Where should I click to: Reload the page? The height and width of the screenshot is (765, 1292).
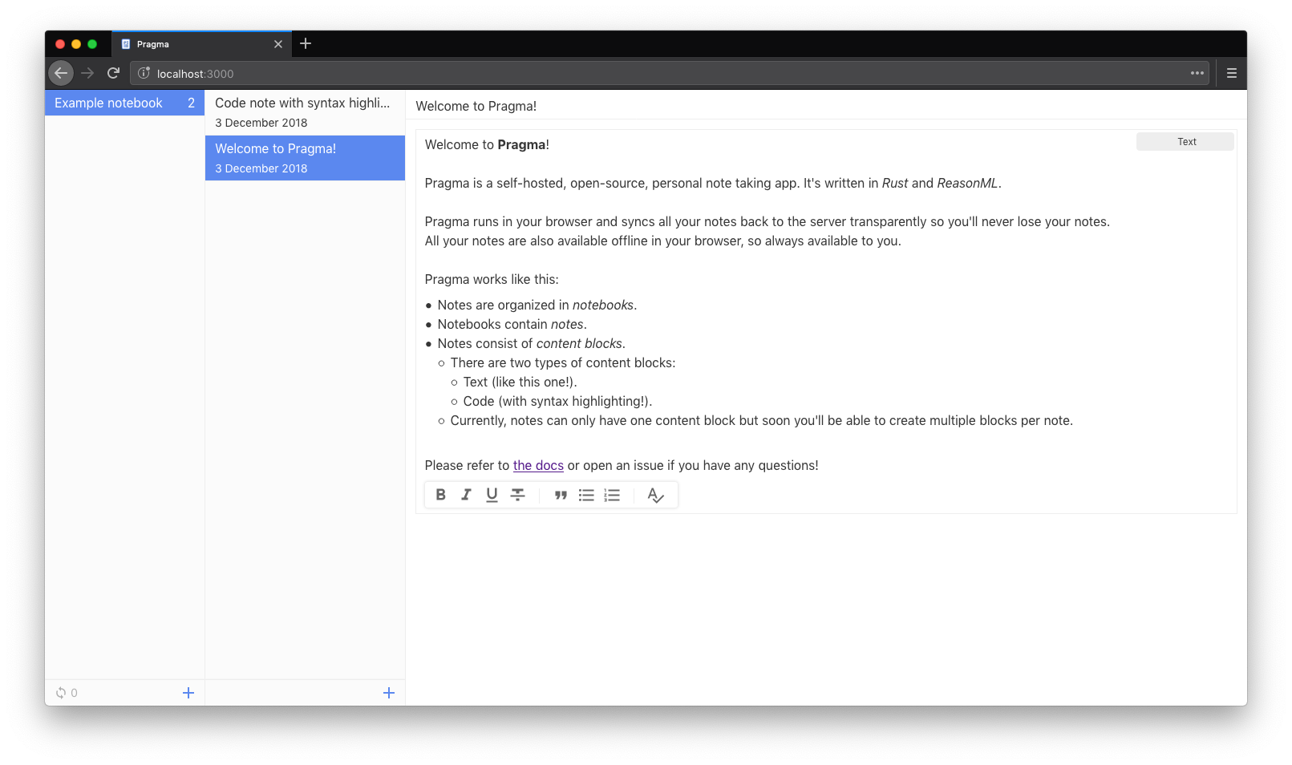pos(113,73)
